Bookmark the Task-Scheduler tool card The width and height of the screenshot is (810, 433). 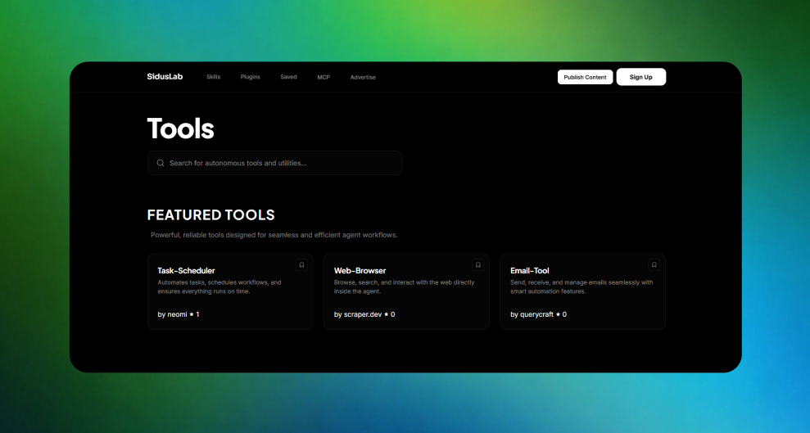[x=301, y=264]
